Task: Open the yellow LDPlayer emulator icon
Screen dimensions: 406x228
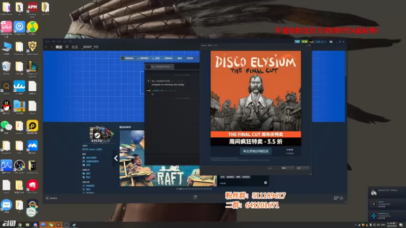Action: click(x=32, y=127)
